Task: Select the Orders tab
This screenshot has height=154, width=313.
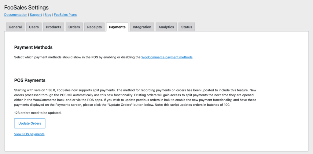Action: click(x=74, y=27)
